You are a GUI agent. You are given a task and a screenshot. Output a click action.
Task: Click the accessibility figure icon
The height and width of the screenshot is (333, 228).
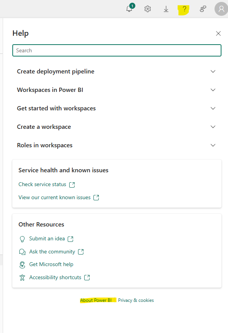pyautogui.click(x=22, y=278)
